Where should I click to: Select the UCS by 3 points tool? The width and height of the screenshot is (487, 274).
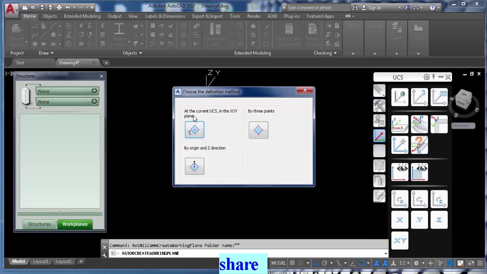click(419, 97)
